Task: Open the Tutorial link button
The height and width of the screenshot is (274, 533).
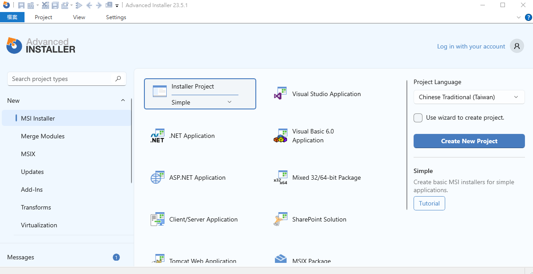Action: point(429,203)
